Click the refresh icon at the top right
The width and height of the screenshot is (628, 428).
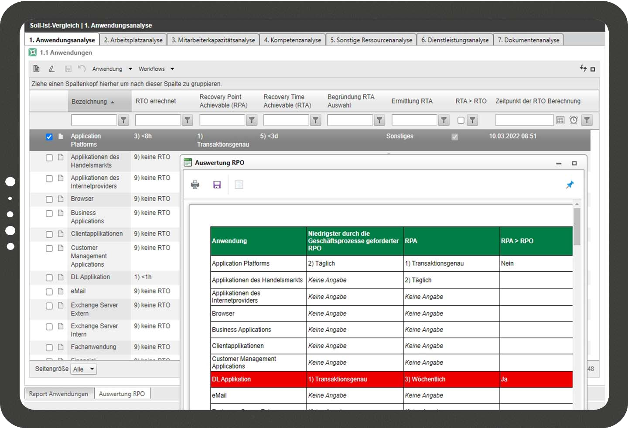tap(582, 68)
